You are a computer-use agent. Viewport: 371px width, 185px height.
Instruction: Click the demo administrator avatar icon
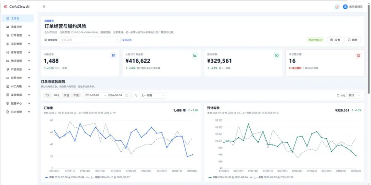point(345,7)
